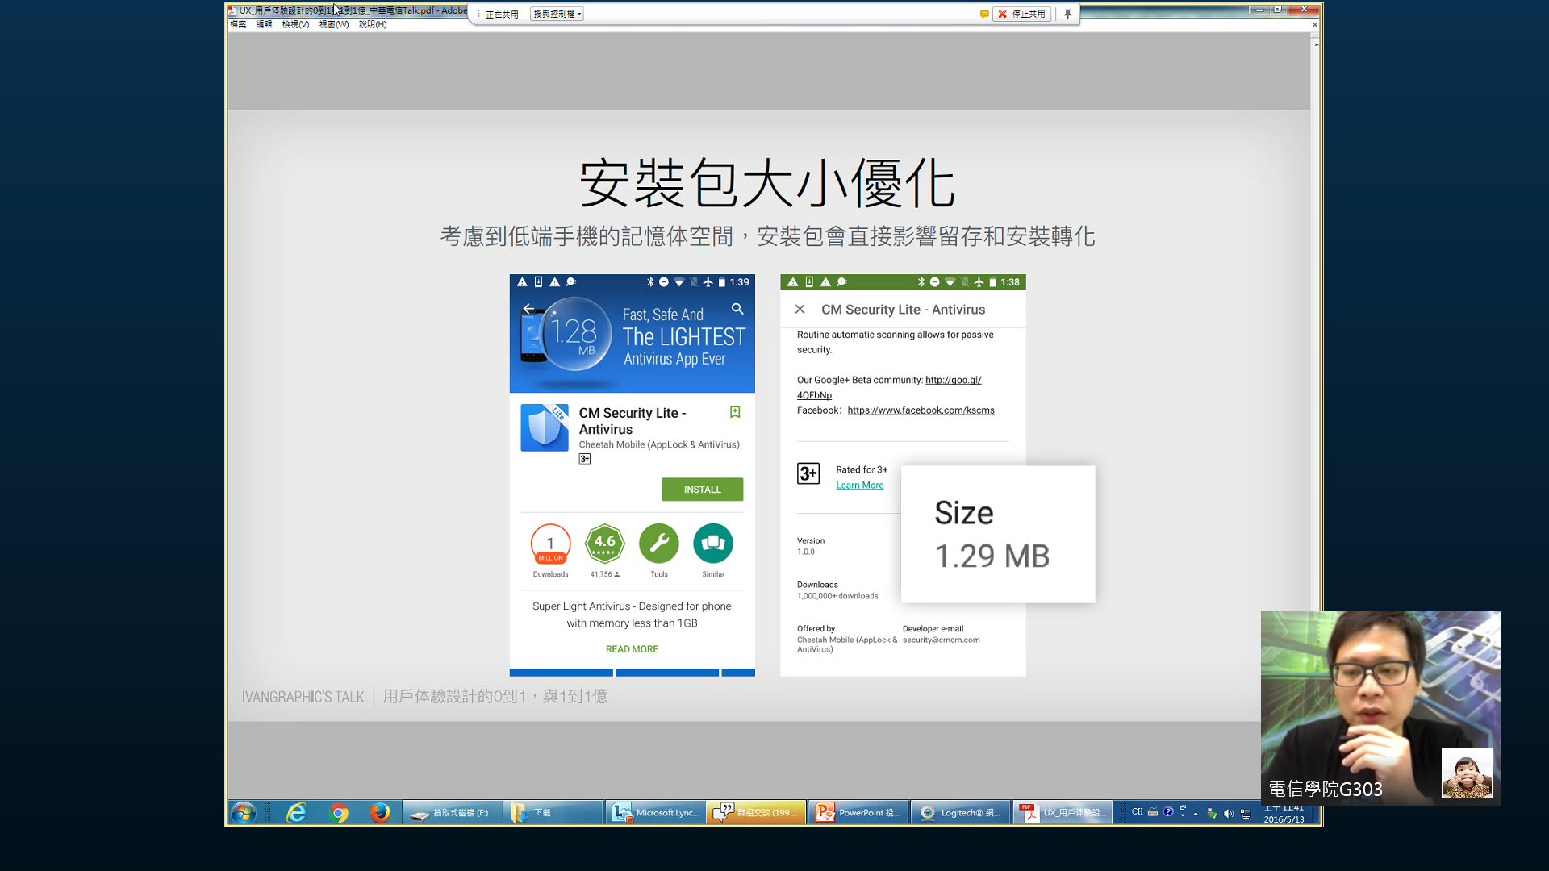Click the Play Store back arrow
1549x871 pixels.
528,309
